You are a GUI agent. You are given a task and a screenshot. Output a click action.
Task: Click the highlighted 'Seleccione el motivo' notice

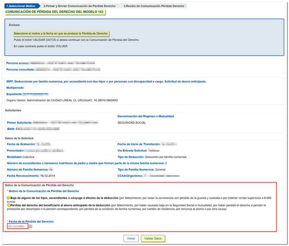61,34
